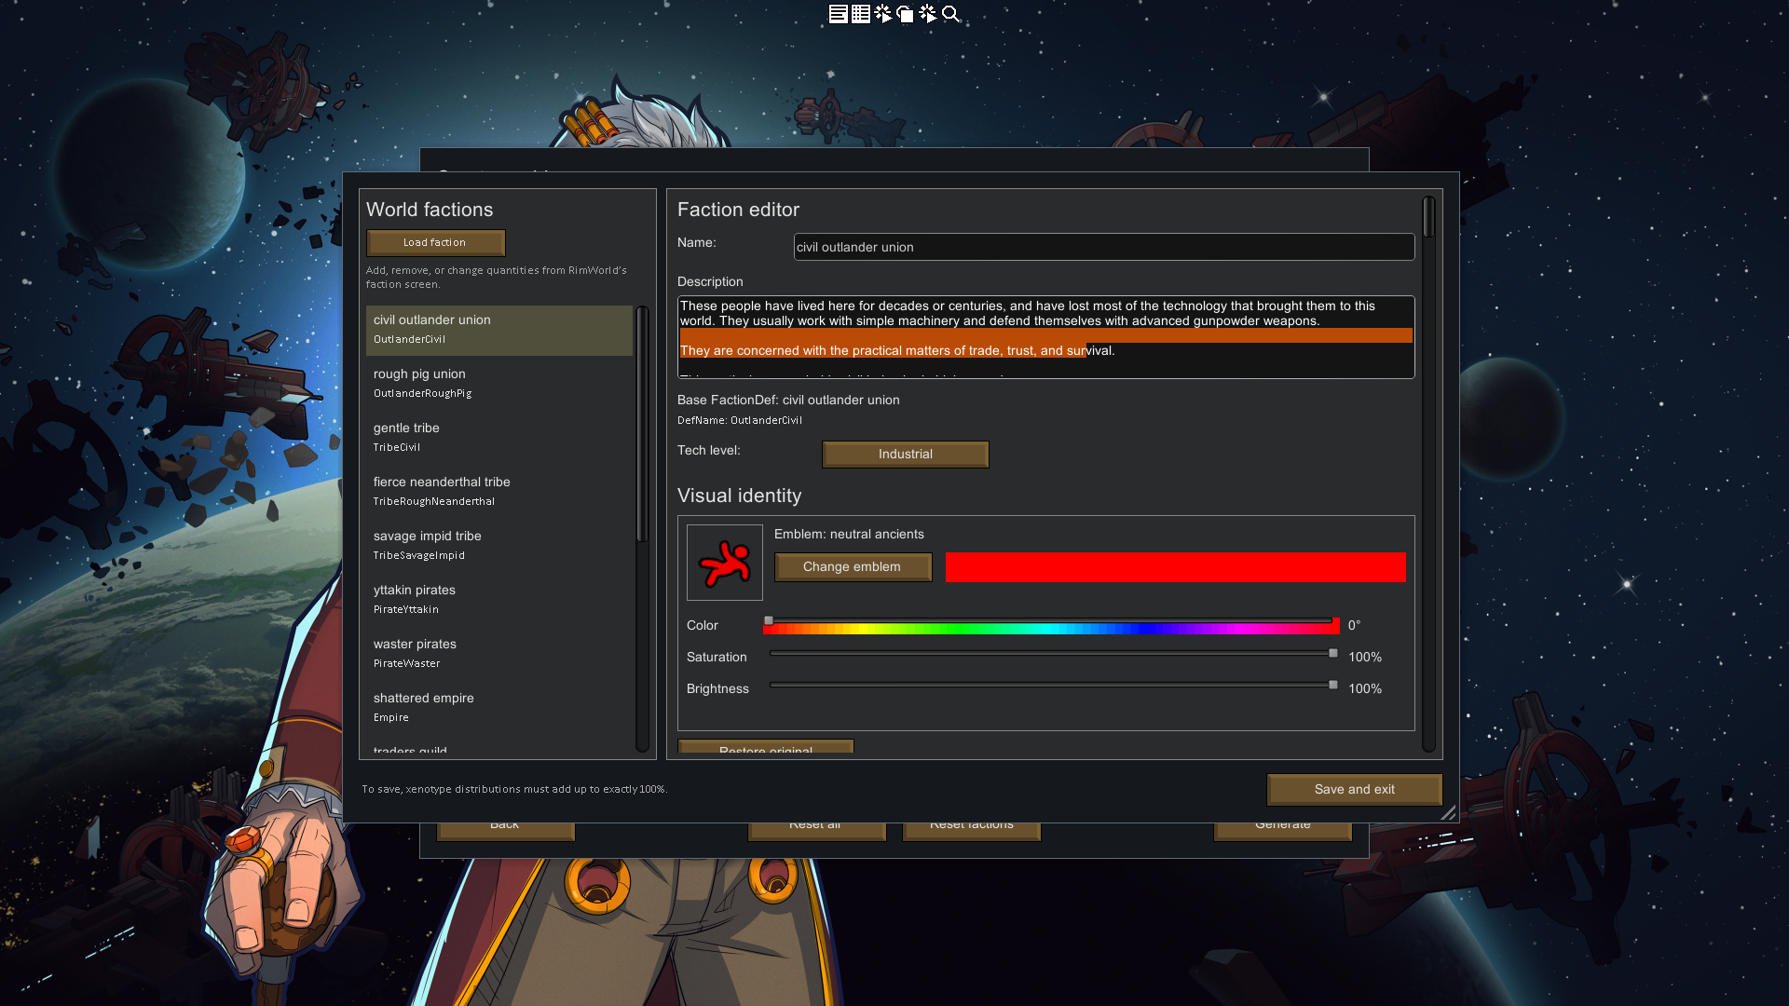Click Save and exit
Image resolution: width=1789 pixels, height=1006 pixels.
1354,790
